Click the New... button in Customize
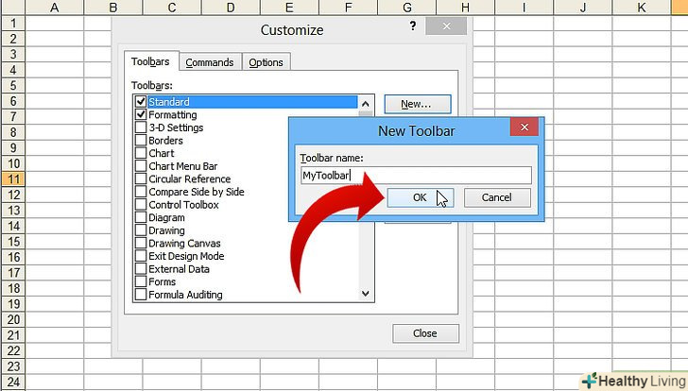The image size is (688, 391). pyautogui.click(x=416, y=104)
